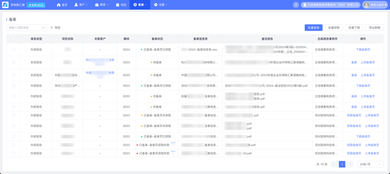390x174 pixels.
Task: Click the 专业版 V2.0 version badge
Action: point(36,5)
